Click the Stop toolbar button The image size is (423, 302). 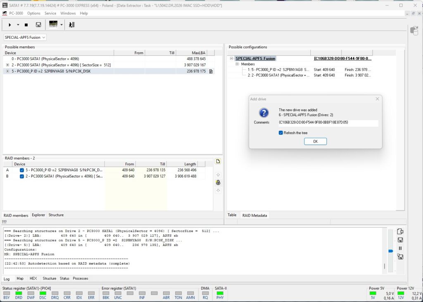[26, 25]
